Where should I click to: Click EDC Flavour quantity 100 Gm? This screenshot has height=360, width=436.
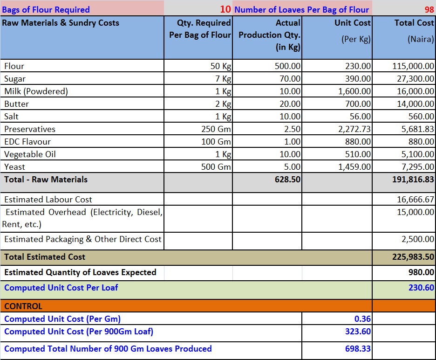point(217,142)
